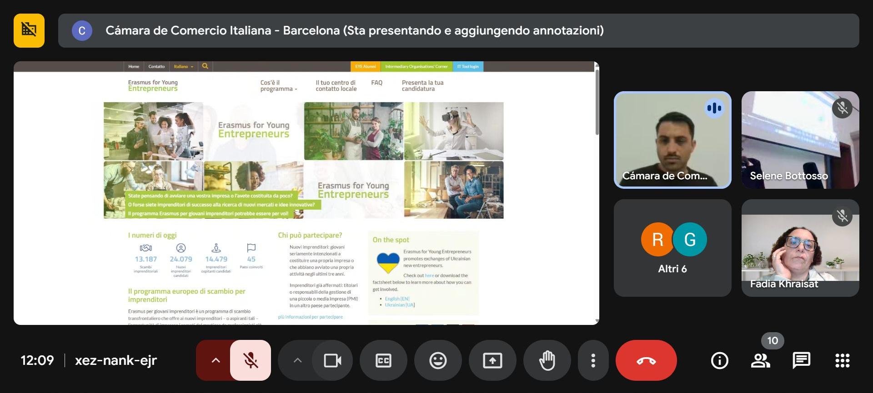Click the 14.479 imprenditori ospitanti icon

pos(216,248)
